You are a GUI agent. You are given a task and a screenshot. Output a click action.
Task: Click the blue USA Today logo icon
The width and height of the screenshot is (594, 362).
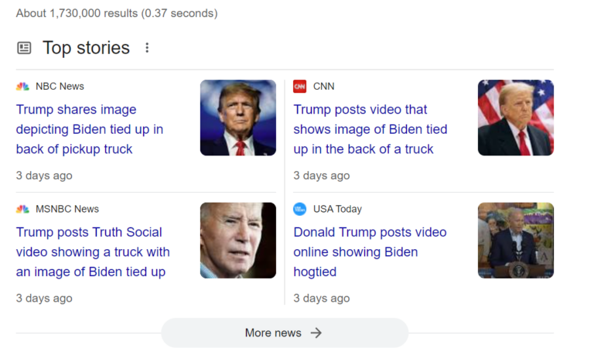coord(300,209)
